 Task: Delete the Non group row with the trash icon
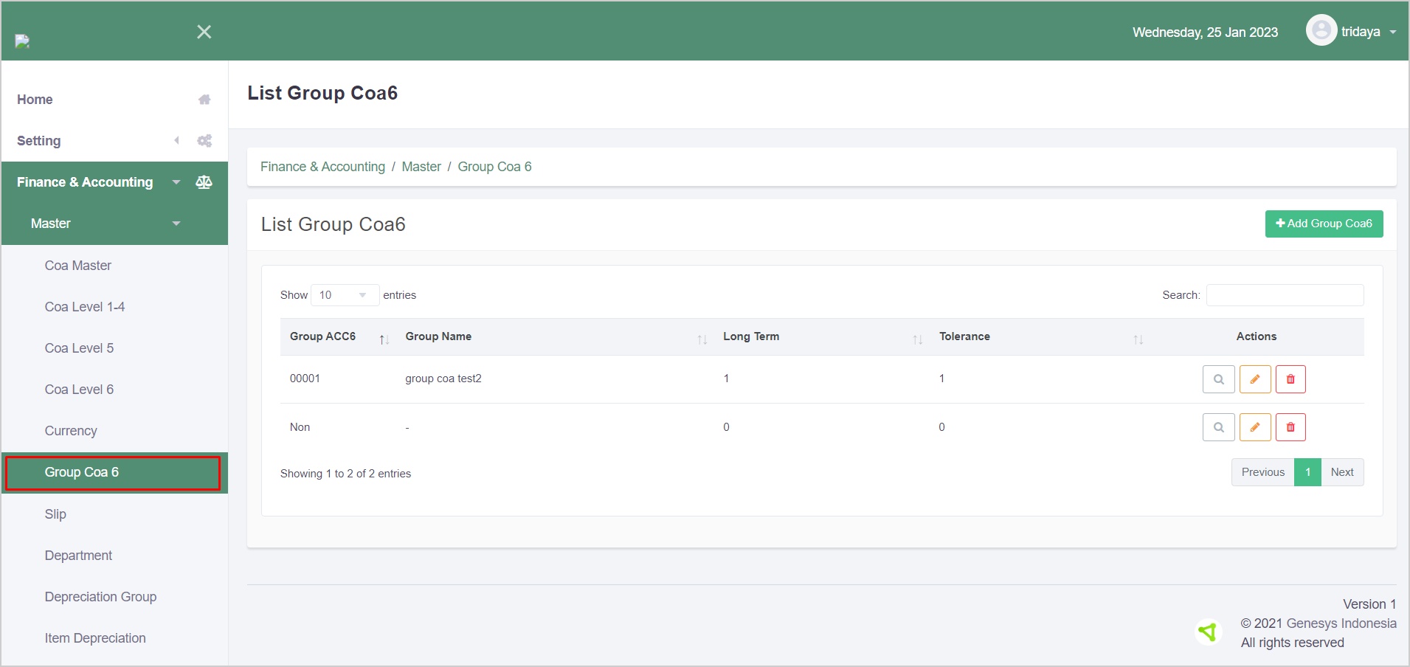click(x=1290, y=427)
